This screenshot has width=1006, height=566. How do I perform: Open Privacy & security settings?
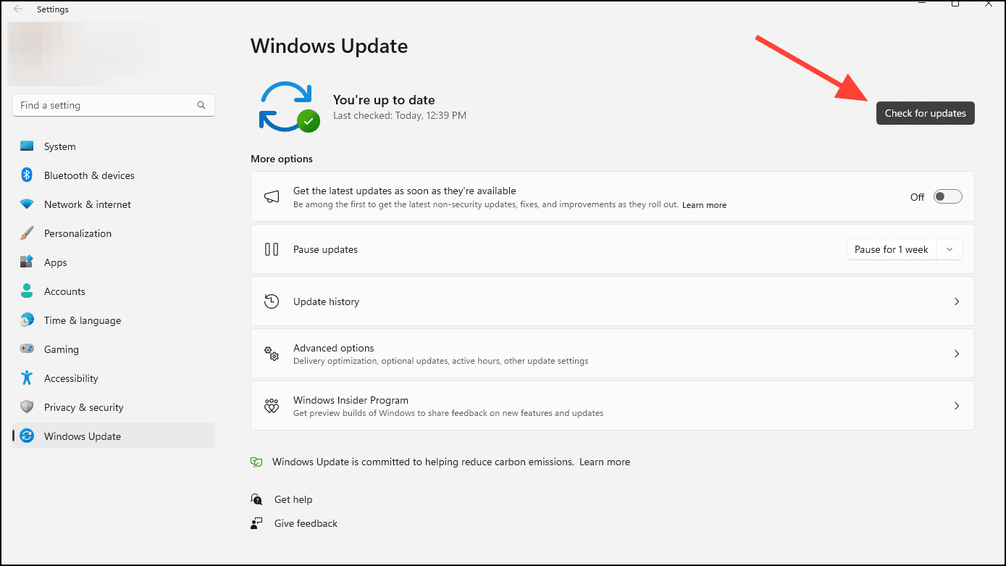pos(26,407)
